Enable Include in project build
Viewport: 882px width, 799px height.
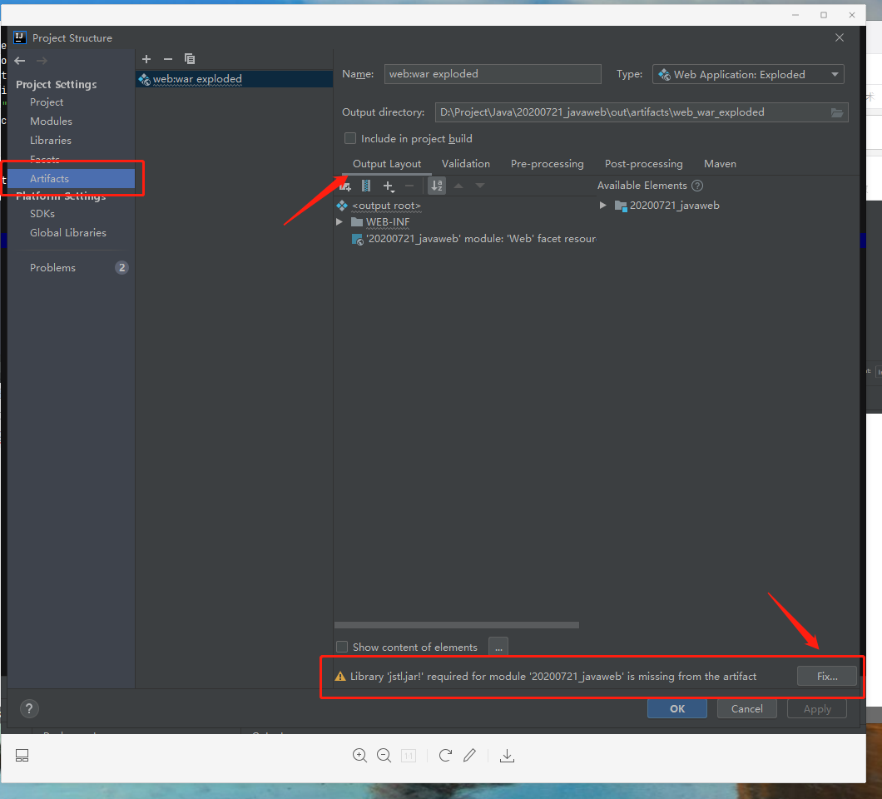coord(350,138)
